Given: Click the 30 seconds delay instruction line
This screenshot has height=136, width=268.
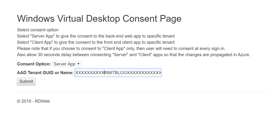Looking at the screenshot, I should point(134,55).
